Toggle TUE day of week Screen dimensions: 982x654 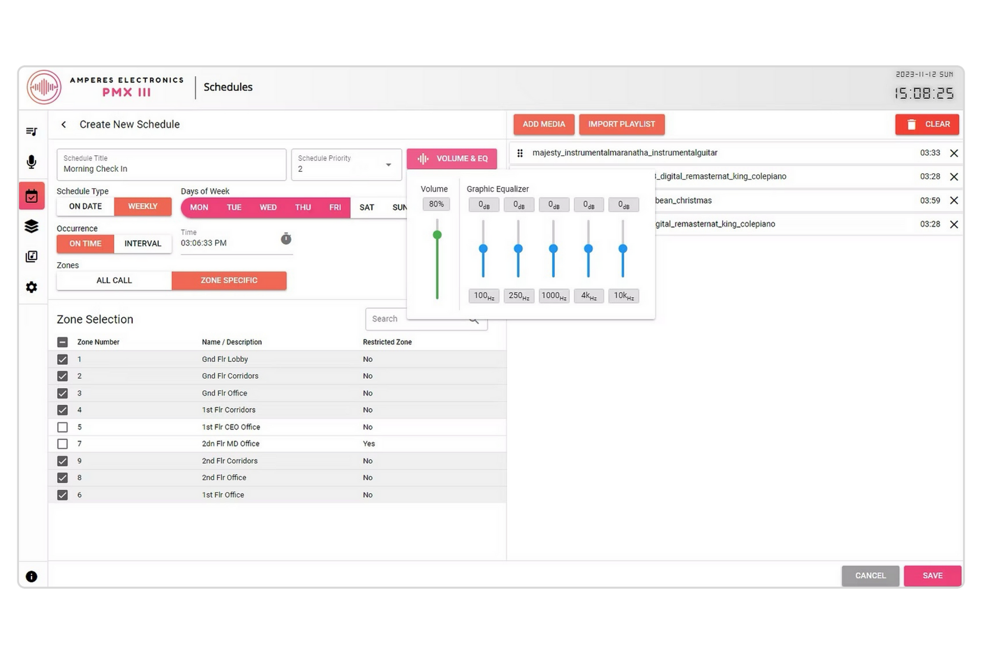point(234,207)
